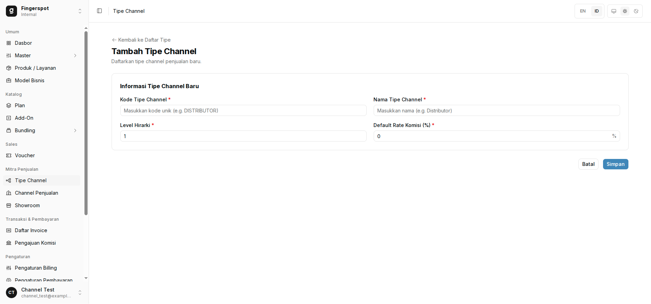Open Tipe Channel in sidebar
Image resolution: width=651 pixels, height=304 pixels.
[42, 180]
